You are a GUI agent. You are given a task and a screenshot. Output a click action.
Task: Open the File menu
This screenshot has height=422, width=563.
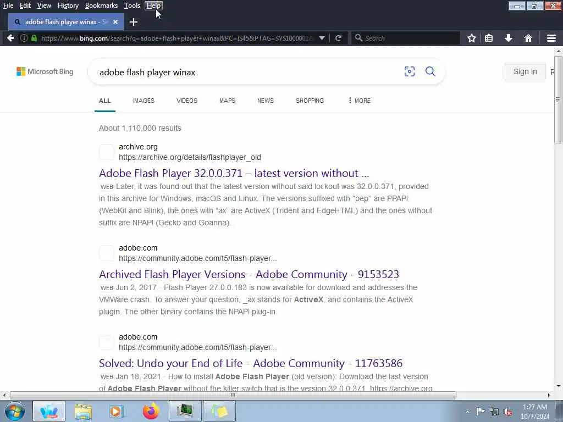[x=8, y=5]
